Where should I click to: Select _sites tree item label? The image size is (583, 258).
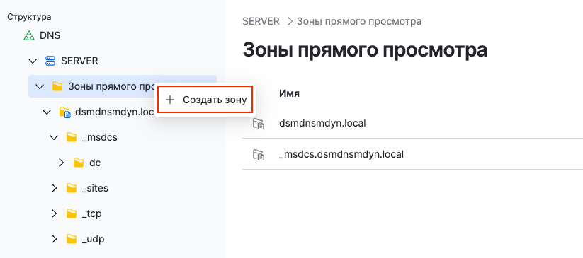tap(95, 189)
